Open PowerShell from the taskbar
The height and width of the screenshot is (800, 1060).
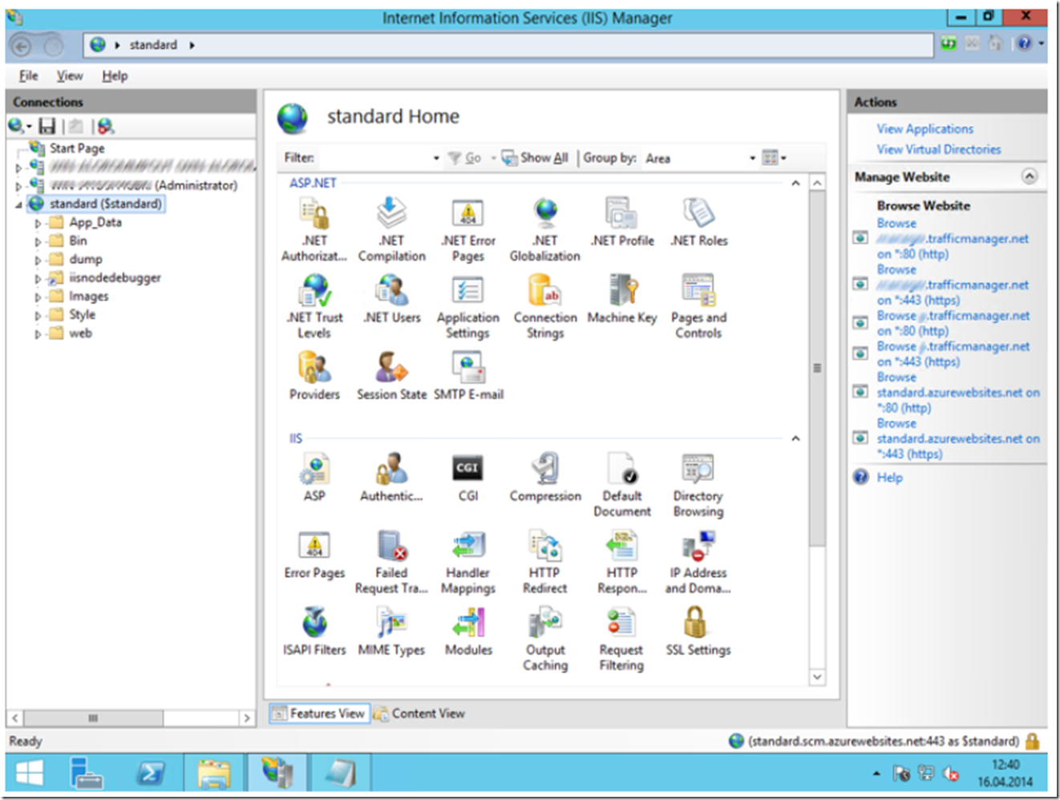pos(150,774)
